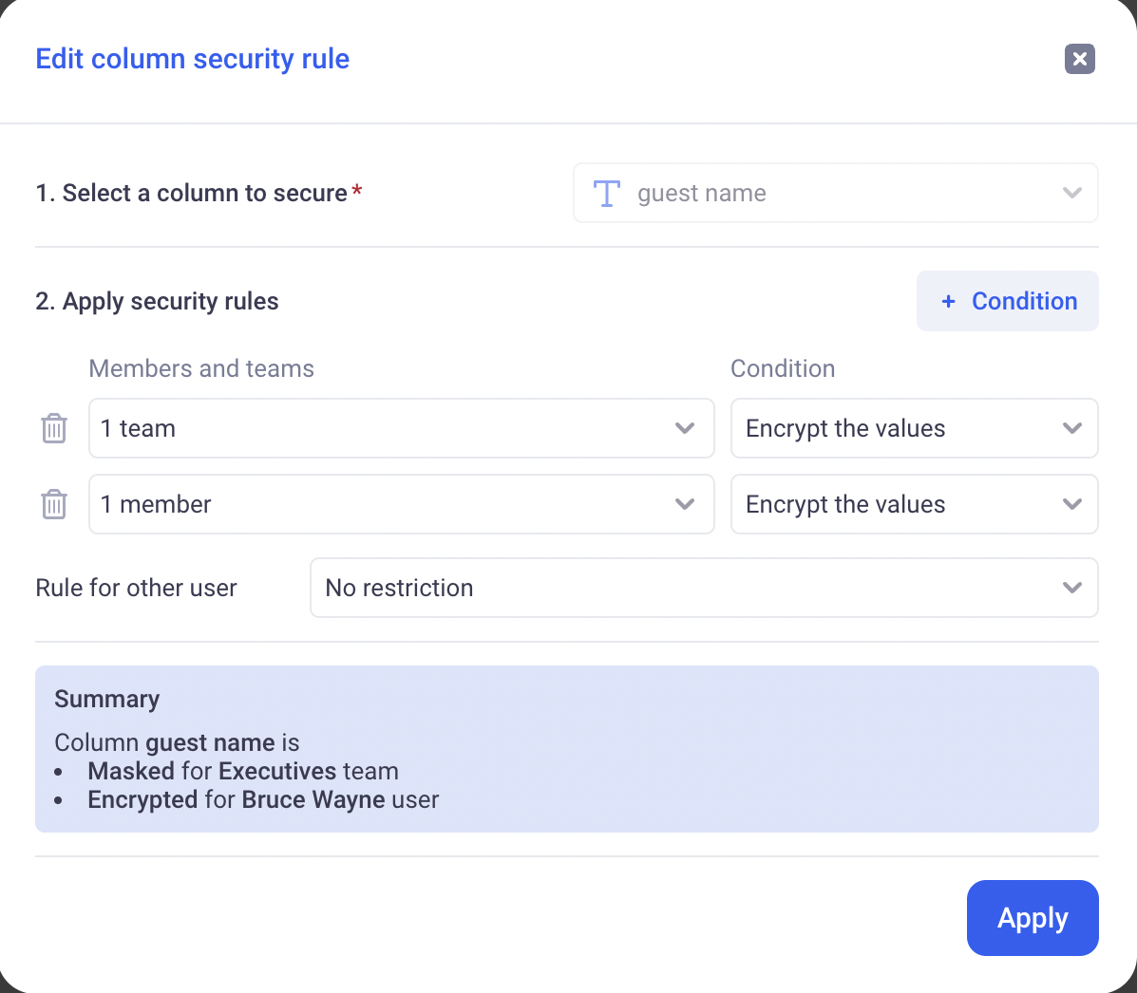1137x993 pixels.
Task: Click the chevron arrow of the guest name selector
Action: click(x=1072, y=194)
